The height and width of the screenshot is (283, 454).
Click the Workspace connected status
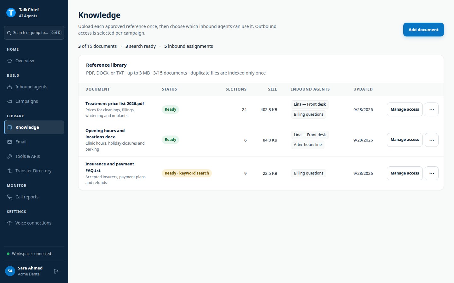tap(29, 254)
